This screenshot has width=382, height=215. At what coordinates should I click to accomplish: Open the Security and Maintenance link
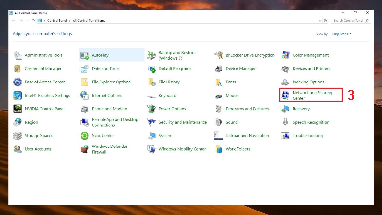pyautogui.click(x=183, y=122)
